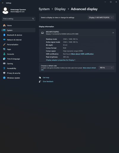119x153 pixels.
Task: Open Personalisation settings
Action: coord(19,44)
